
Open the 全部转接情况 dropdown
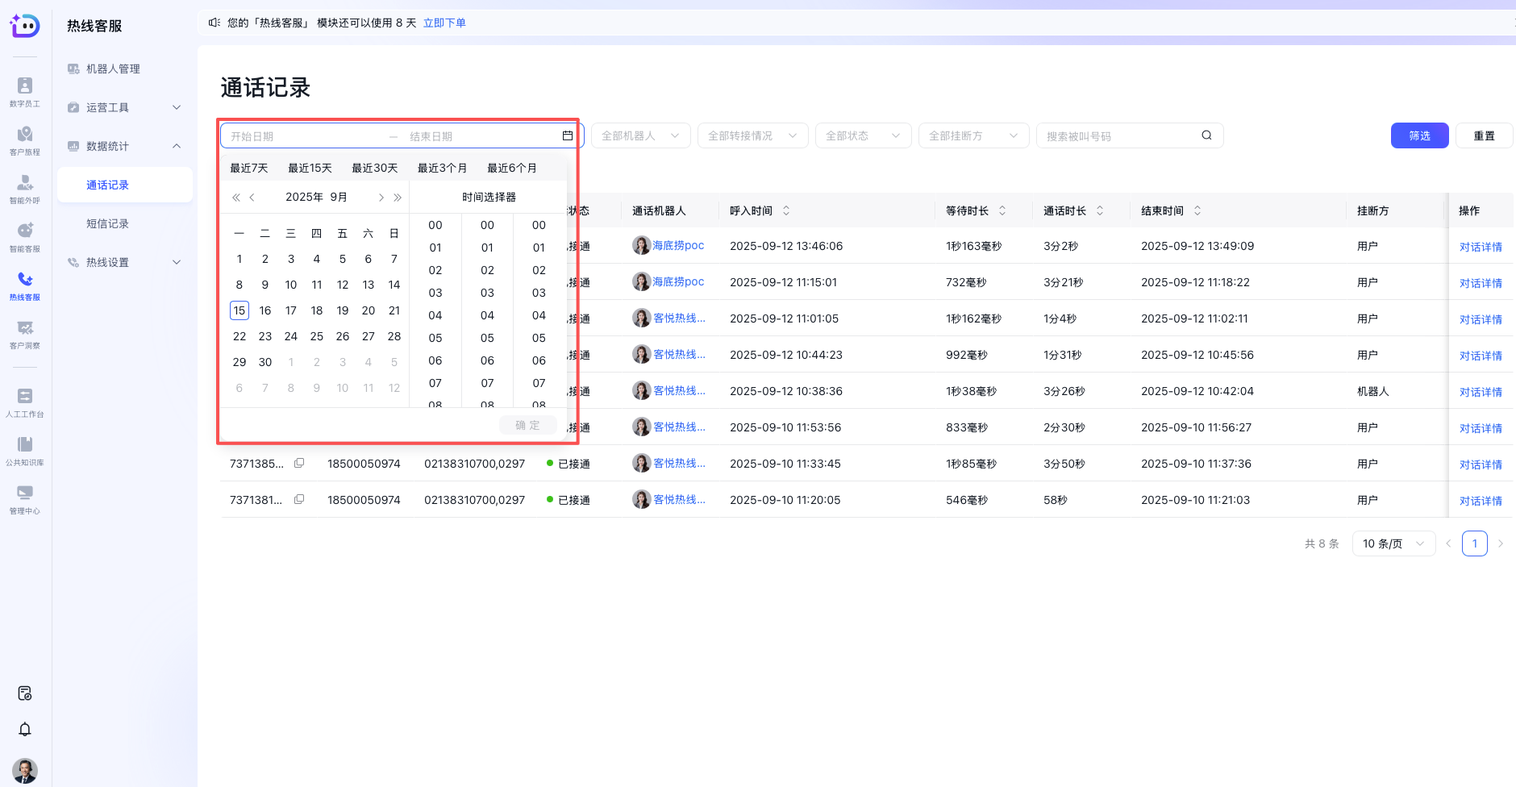click(x=752, y=135)
